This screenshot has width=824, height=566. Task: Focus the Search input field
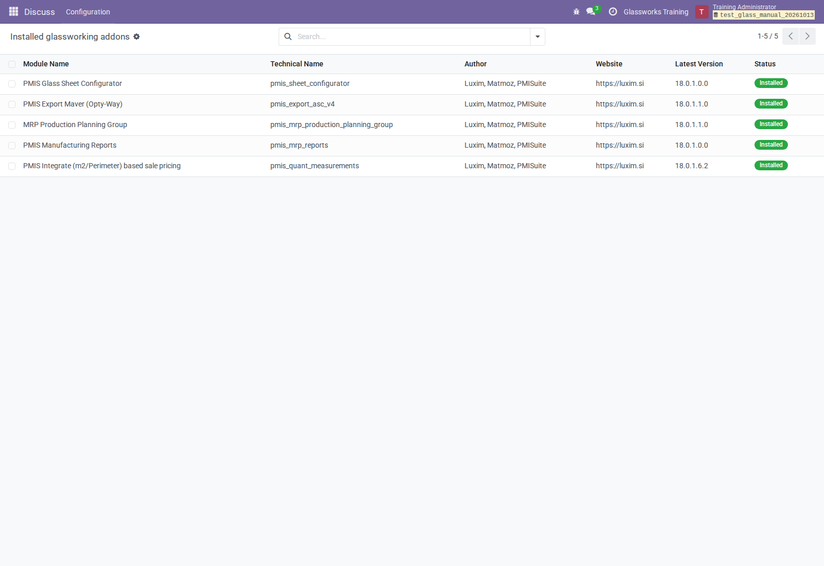pos(412,37)
